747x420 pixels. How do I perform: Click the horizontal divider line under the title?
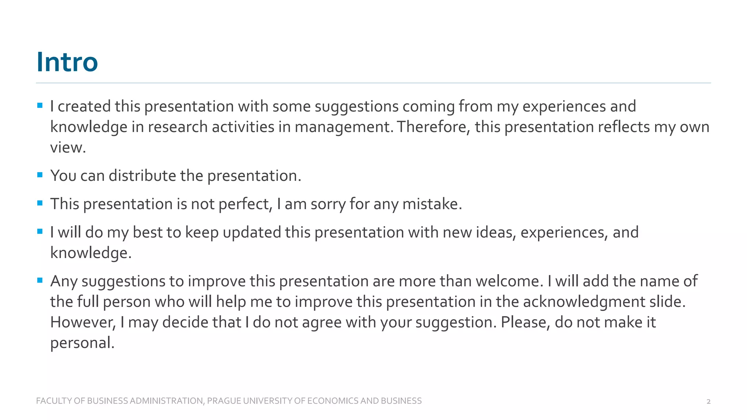(373, 83)
